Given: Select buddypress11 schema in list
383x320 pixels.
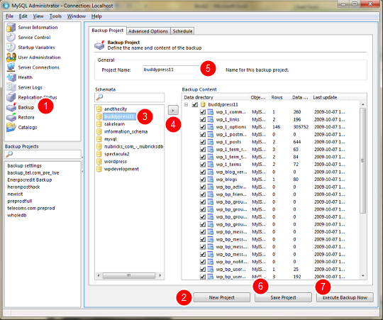Looking at the screenshot, I should (119, 117).
